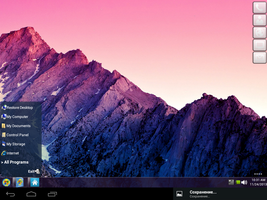Open the three-dots overflow above the clock
The image size is (267, 200).
click(258, 174)
